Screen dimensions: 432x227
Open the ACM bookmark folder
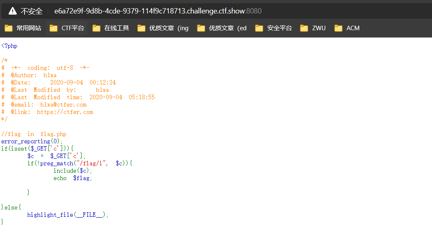tap(347, 28)
